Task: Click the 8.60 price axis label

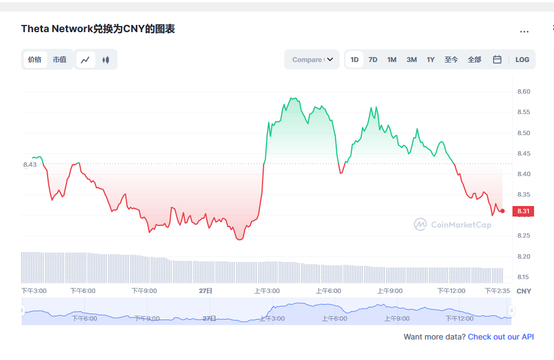Action: point(524,91)
